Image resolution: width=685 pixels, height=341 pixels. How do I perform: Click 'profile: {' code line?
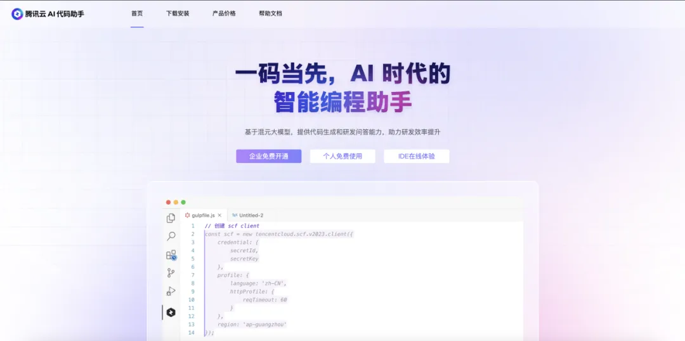(233, 275)
